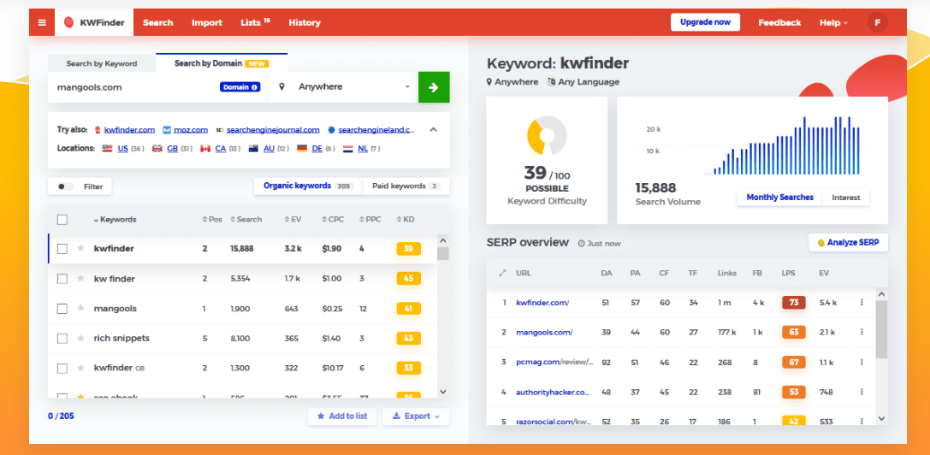Check the mangools row checkbox
Screen dimensions: 930x455
62,309
